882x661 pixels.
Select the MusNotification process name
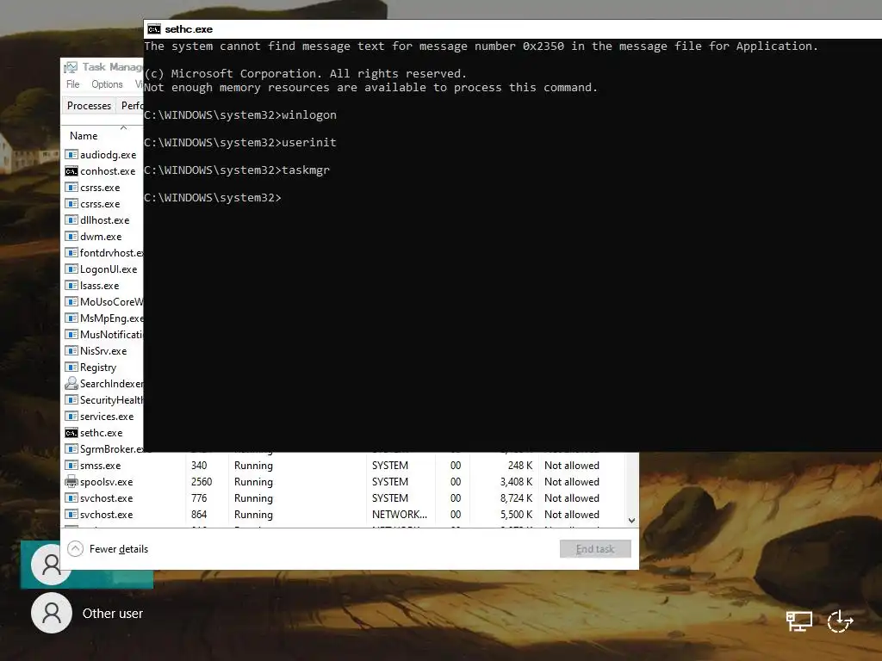coord(111,335)
